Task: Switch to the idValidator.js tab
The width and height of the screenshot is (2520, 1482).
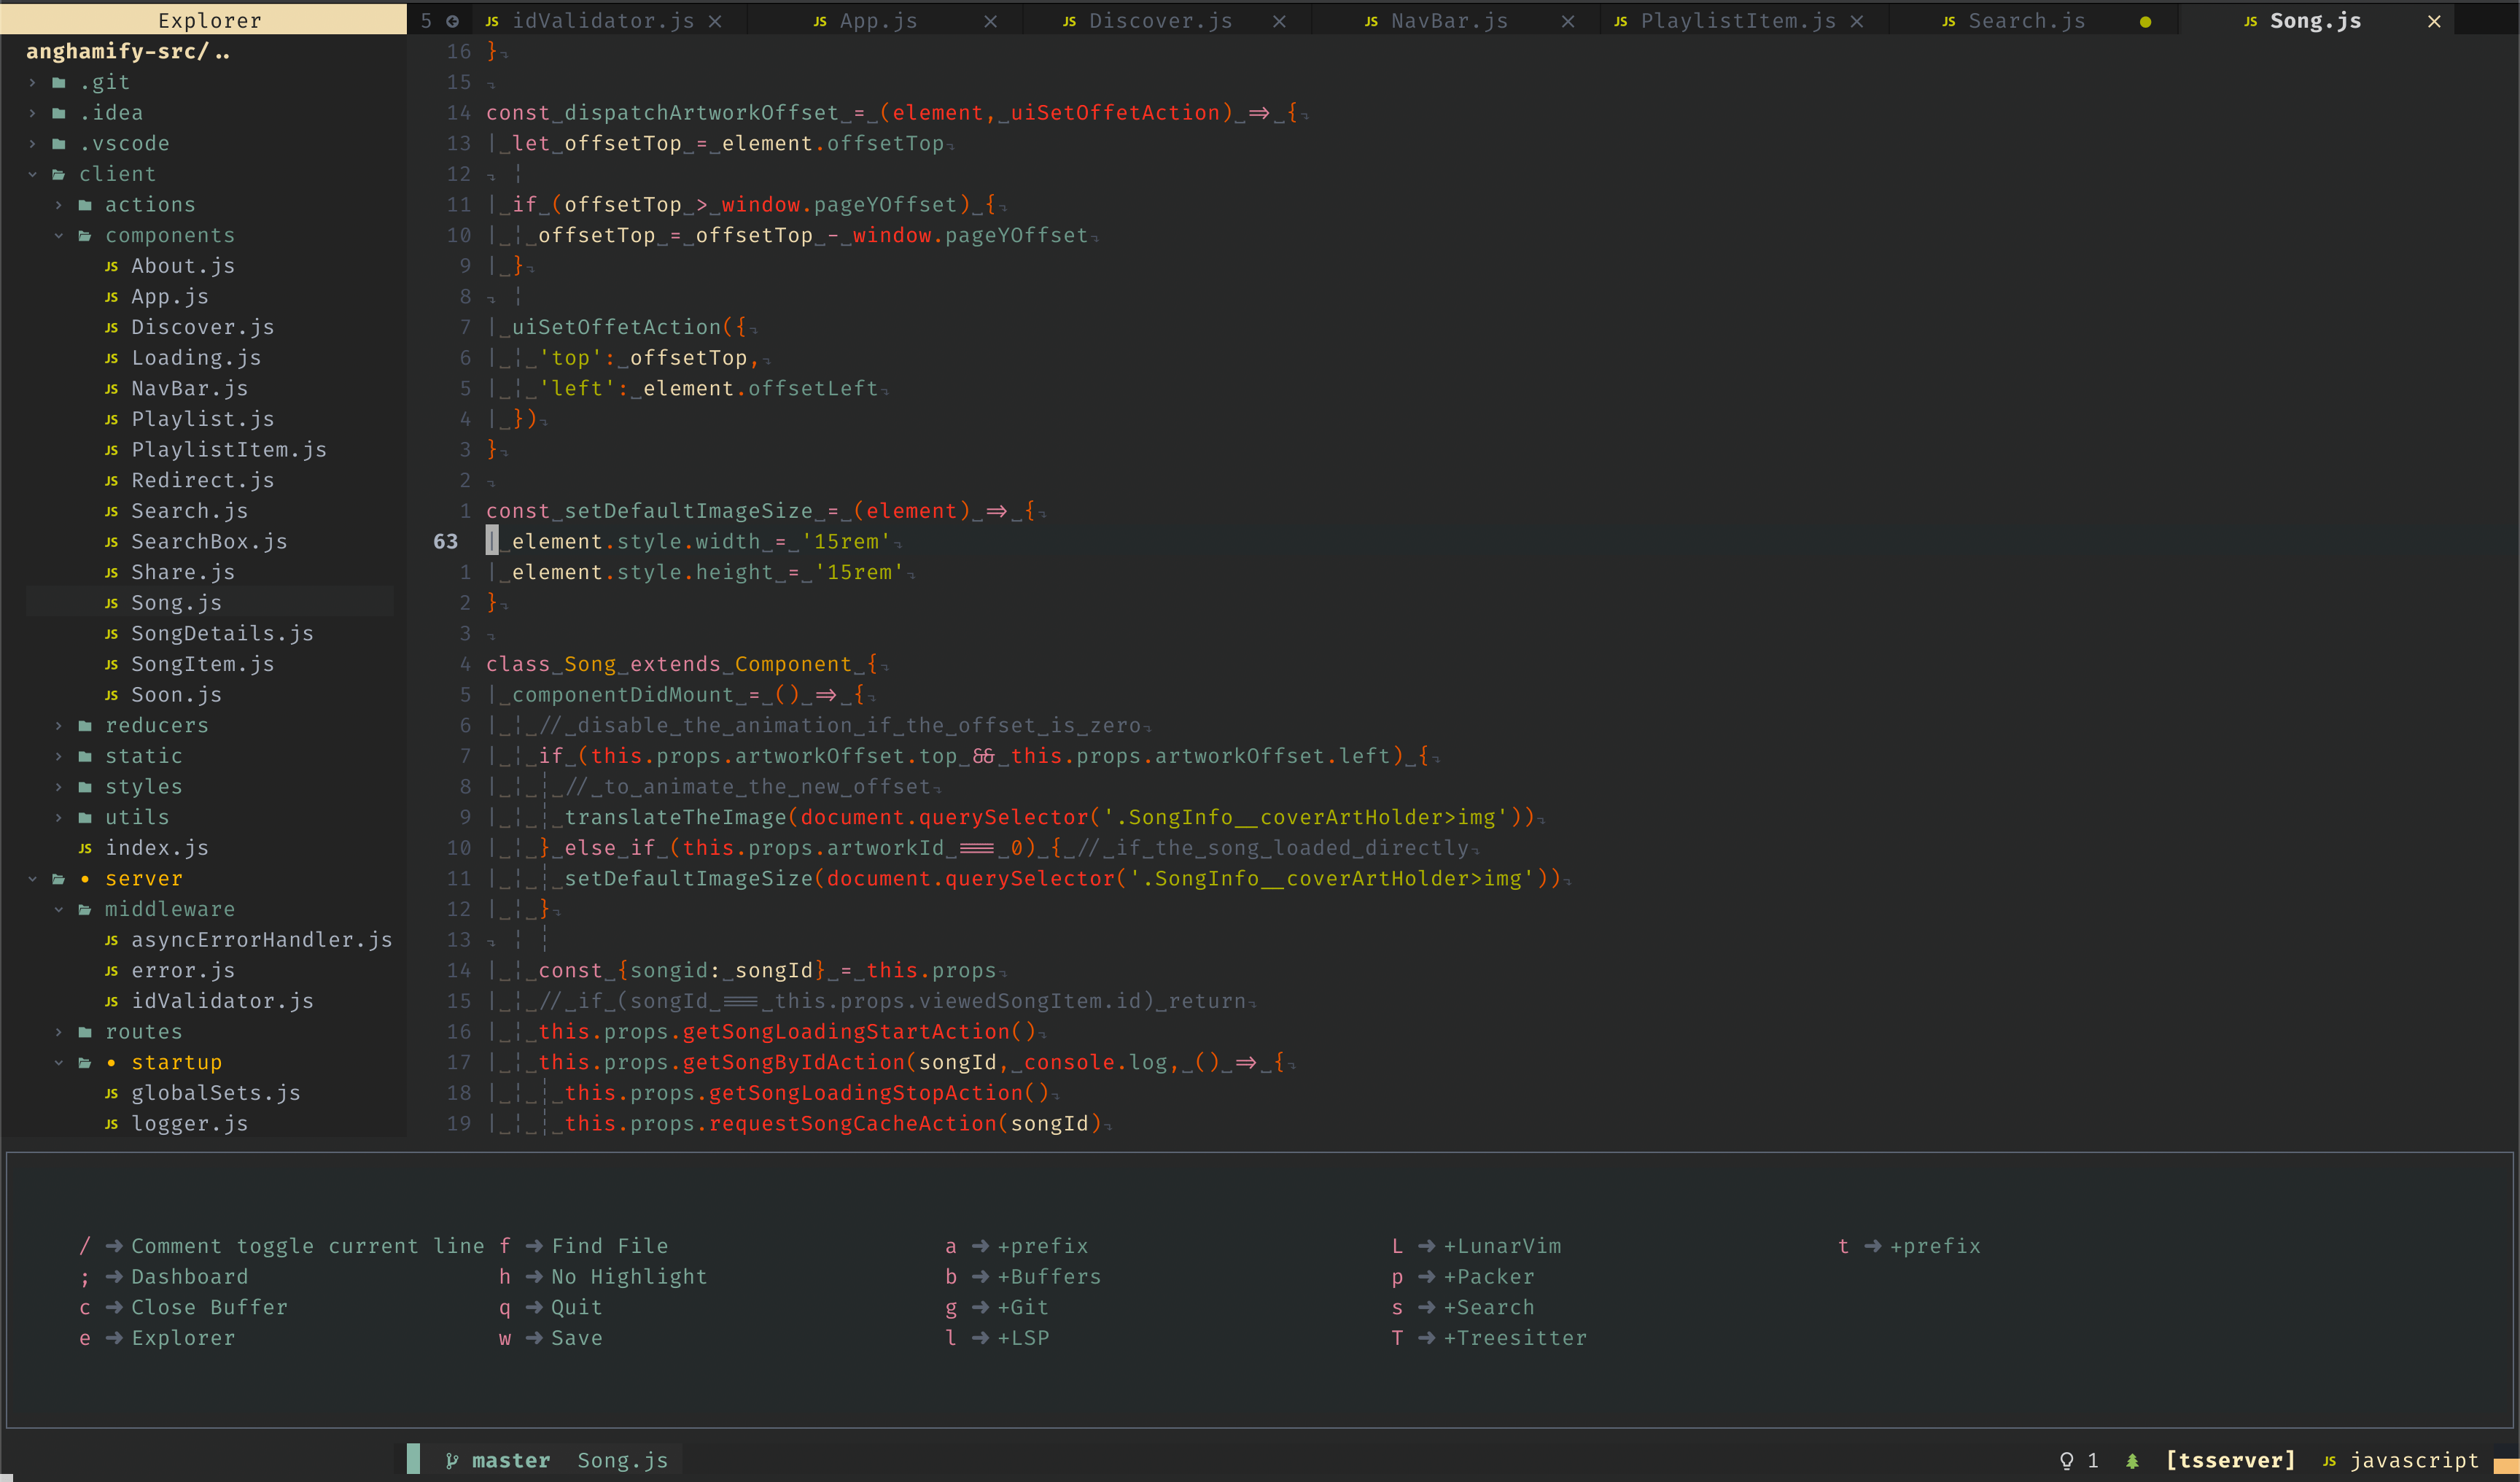Action: [602, 21]
